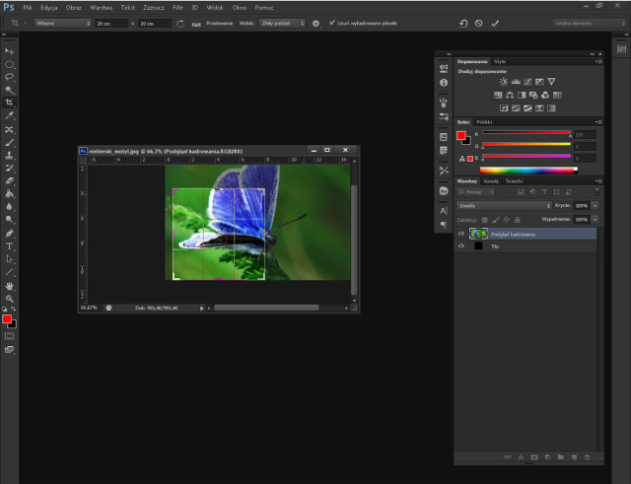Select the Horizontal Type tool
The width and height of the screenshot is (631, 484).
[9, 246]
